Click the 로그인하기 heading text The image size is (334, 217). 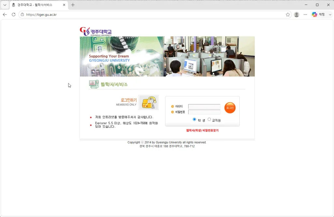pos(129,100)
